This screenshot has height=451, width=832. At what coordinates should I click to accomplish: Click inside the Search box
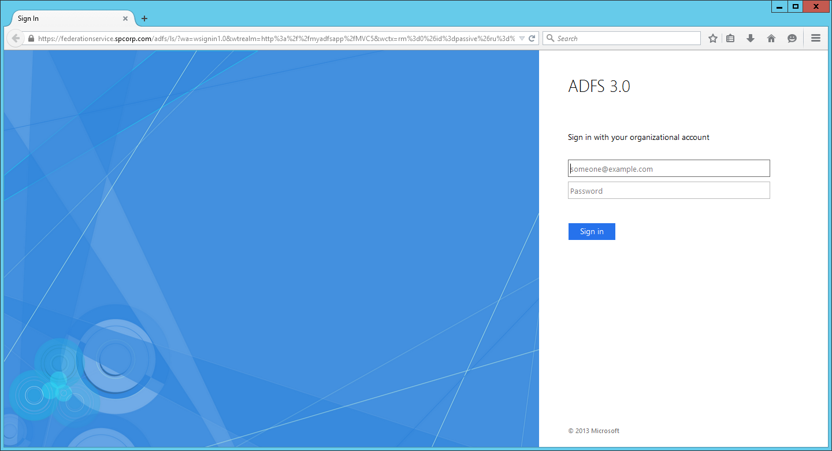pos(621,38)
